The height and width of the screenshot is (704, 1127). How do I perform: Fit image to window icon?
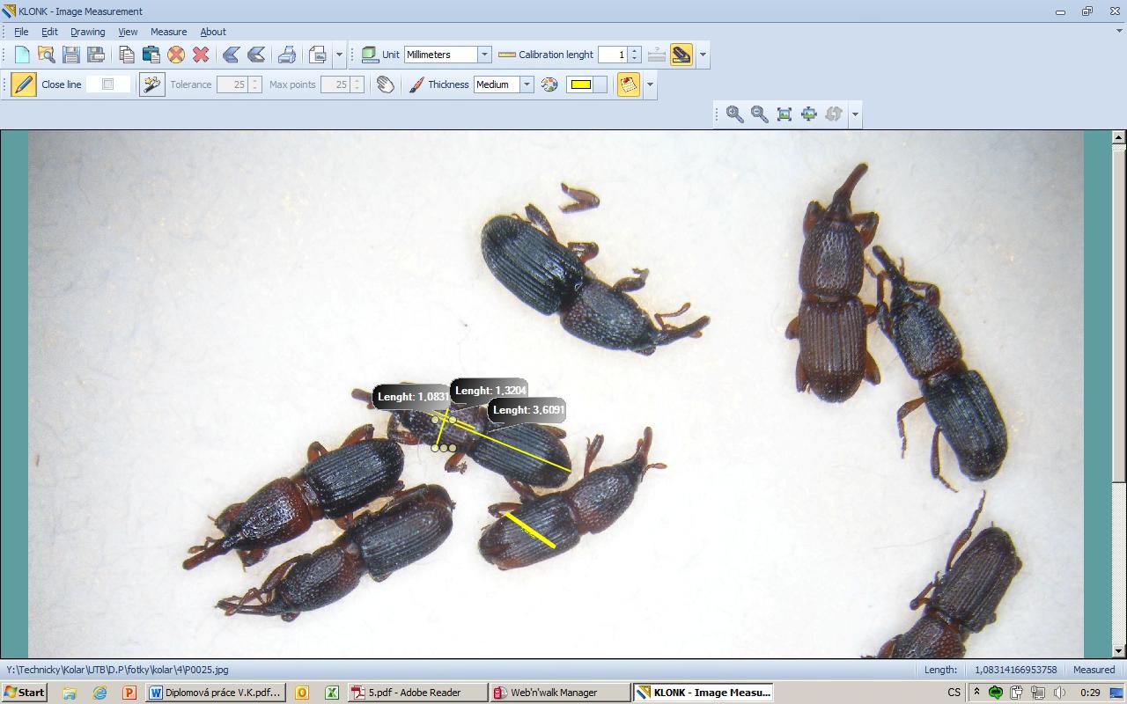click(x=784, y=114)
